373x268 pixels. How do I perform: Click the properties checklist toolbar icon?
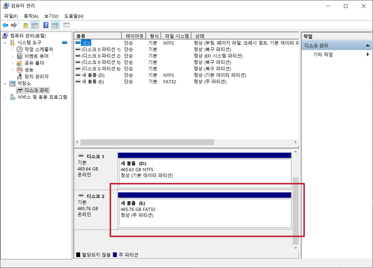pos(66,25)
